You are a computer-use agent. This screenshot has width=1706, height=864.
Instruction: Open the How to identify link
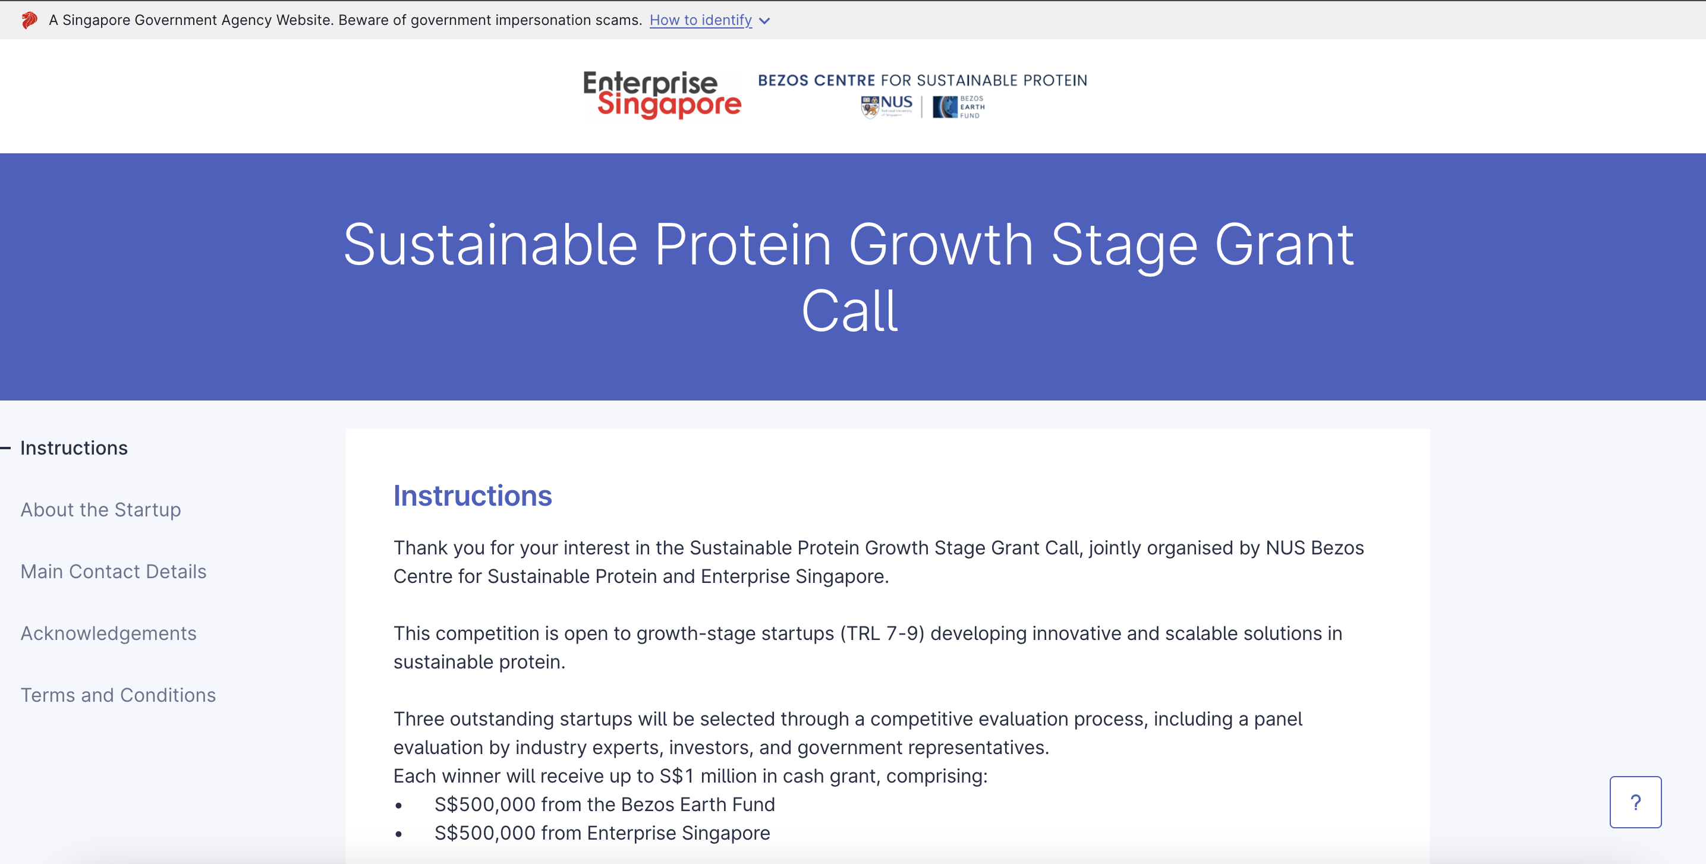(700, 21)
